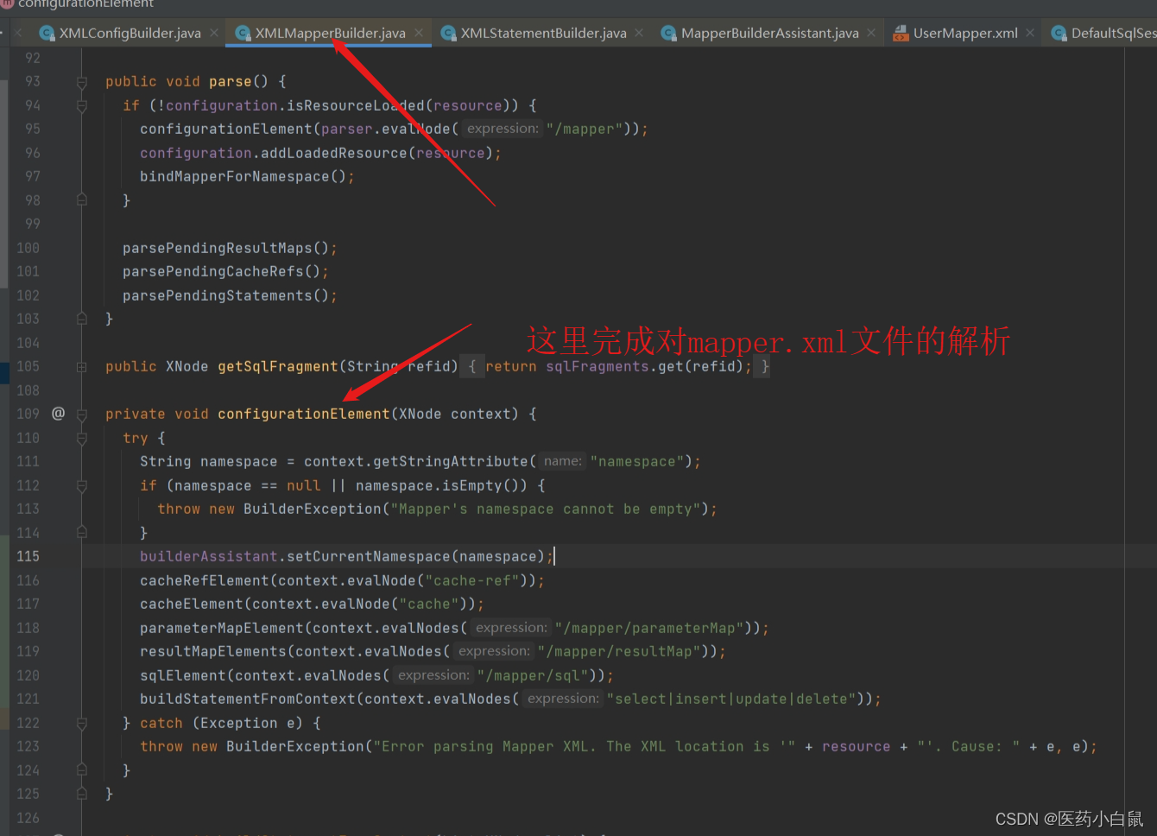Click the fold end marker on line 103
Viewport: 1157px width, 836px height.
point(82,319)
